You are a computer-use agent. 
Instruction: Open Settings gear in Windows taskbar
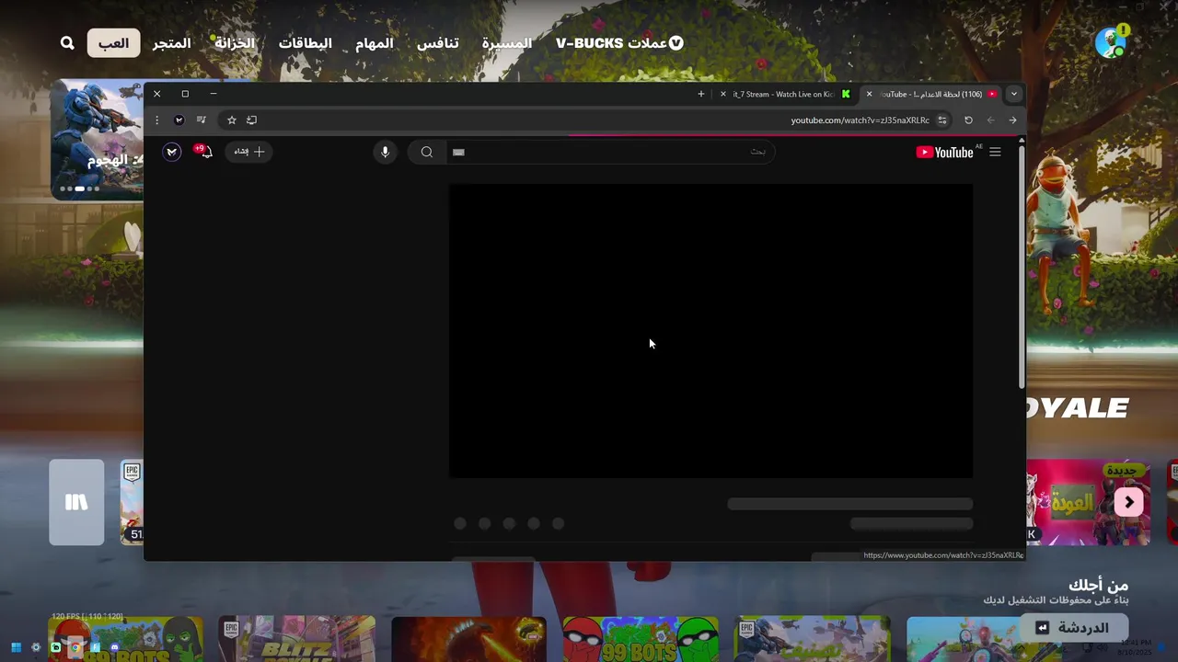tap(36, 647)
